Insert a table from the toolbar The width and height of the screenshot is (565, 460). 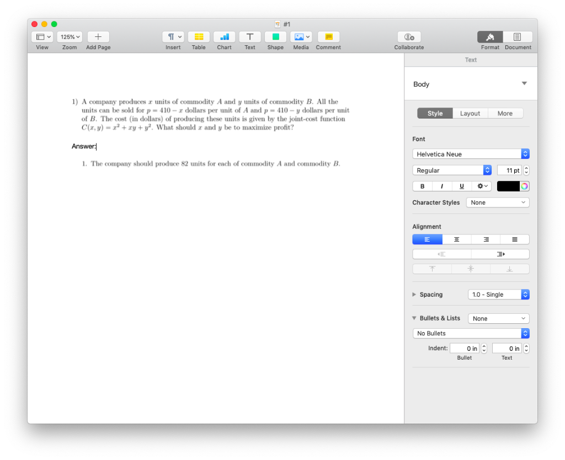199,37
